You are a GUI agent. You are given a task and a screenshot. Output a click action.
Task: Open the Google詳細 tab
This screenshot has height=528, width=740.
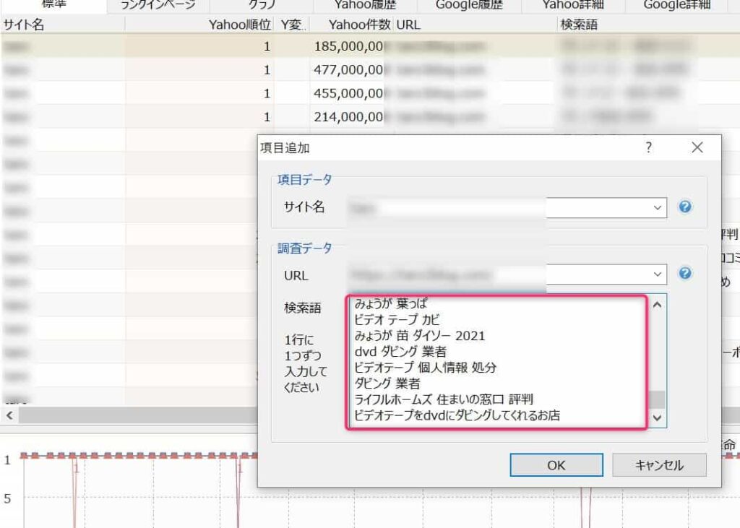point(676,5)
